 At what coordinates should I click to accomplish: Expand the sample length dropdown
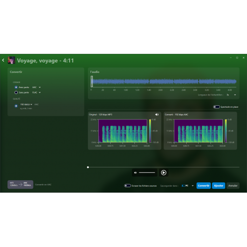pos(231,95)
